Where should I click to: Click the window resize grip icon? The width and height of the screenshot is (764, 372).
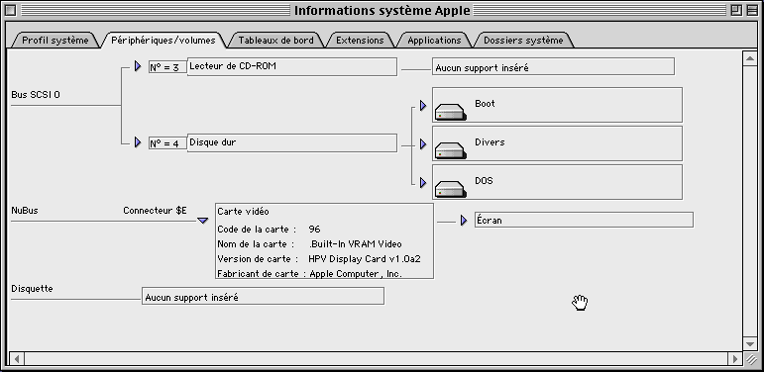[751, 359]
